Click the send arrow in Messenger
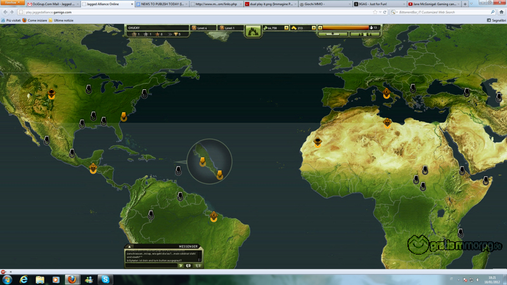This screenshot has height=285, width=507. click(181, 266)
